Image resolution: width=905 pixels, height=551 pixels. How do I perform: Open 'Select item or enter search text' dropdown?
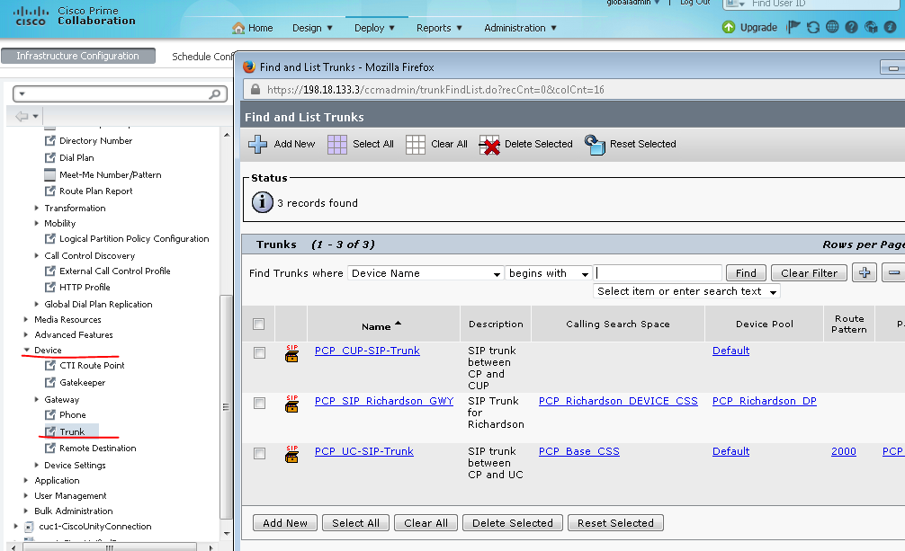tap(686, 291)
